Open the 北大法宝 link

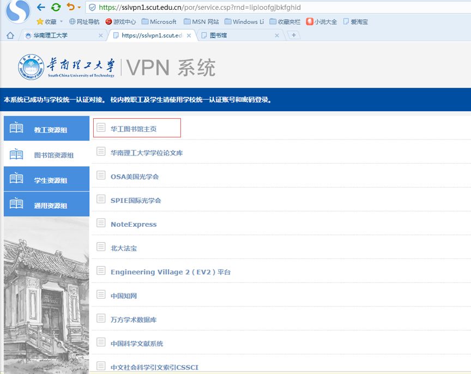[x=124, y=248]
